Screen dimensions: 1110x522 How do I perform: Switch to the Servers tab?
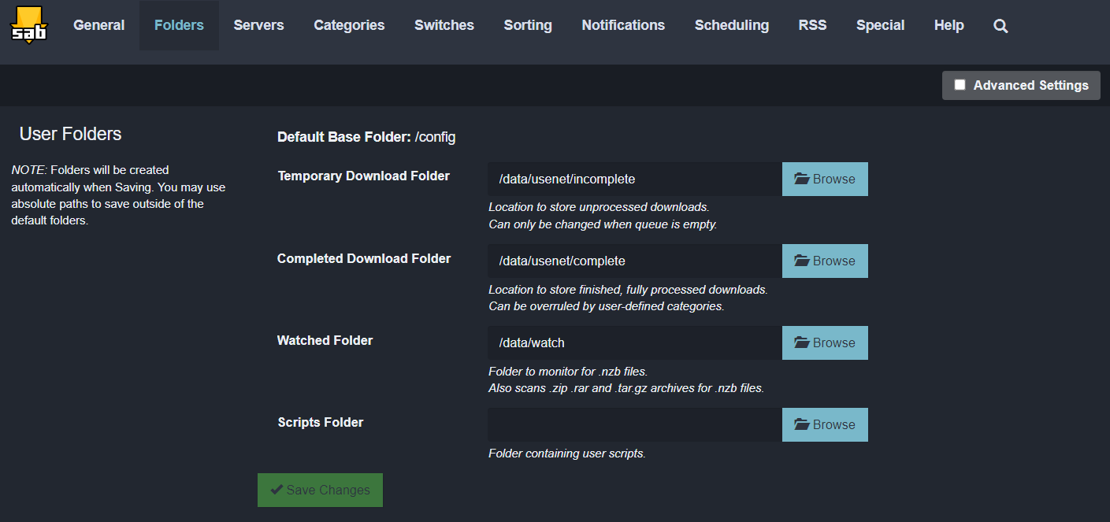click(x=258, y=25)
